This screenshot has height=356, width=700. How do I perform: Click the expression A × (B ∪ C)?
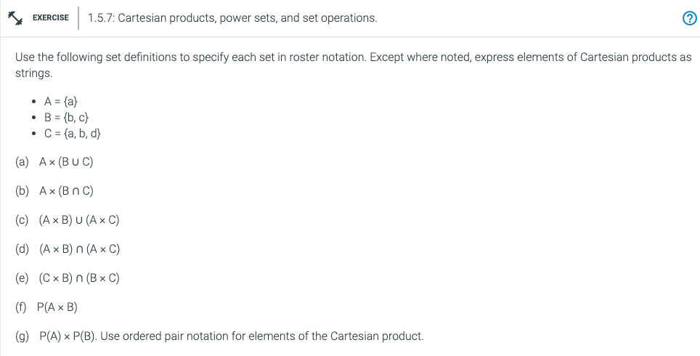pos(67,161)
